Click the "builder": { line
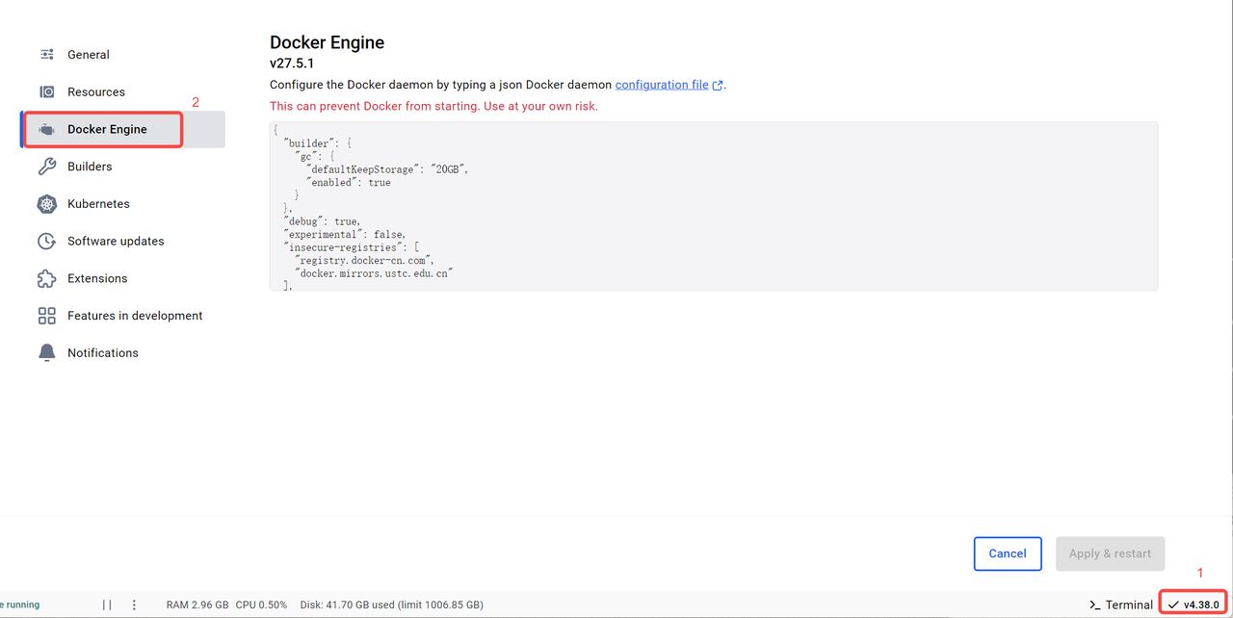1233x618 pixels. [318, 143]
